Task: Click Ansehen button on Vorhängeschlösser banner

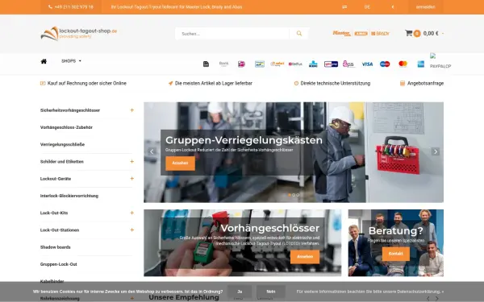Action: [x=305, y=257]
